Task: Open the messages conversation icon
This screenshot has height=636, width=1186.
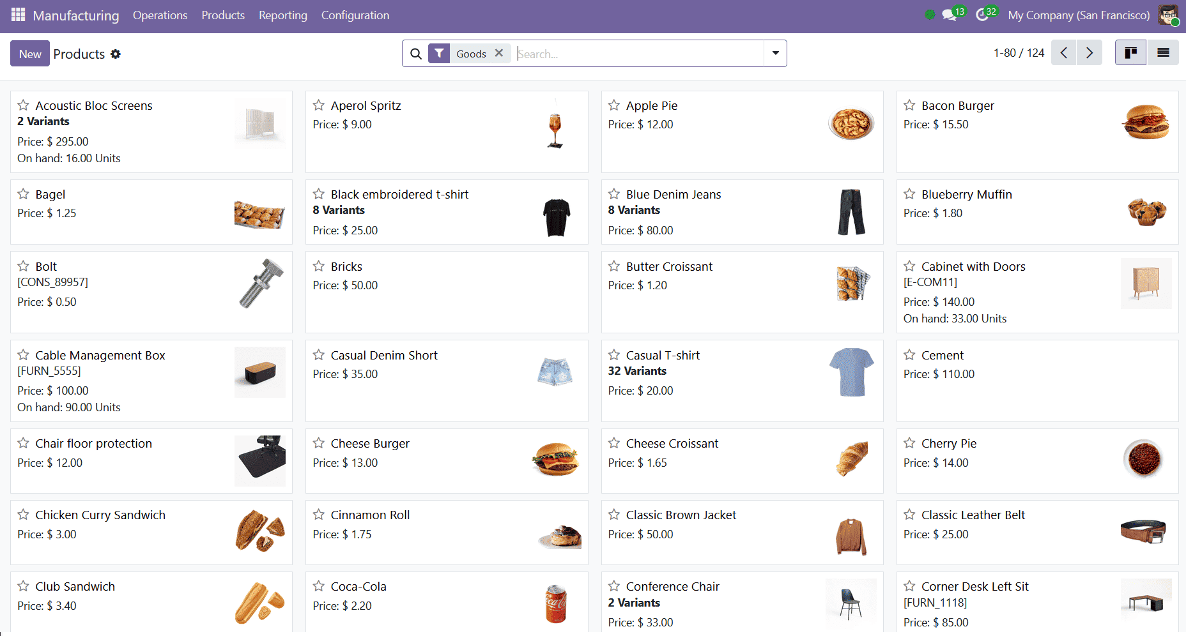Action: pyautogui.click(x=949, y=15)
